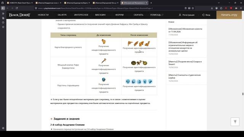Open event 'Снапшоты студенческих клубов' link
The width and height of the screenshot is (244, 137).
[185, 76]
